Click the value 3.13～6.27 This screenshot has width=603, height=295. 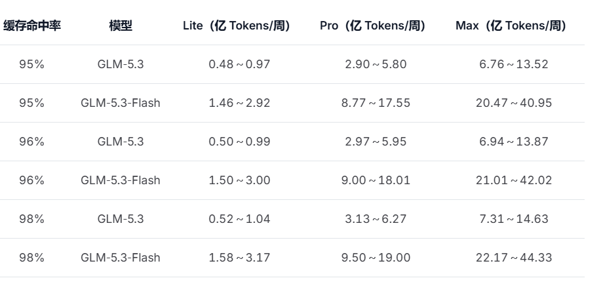point(376,219)
